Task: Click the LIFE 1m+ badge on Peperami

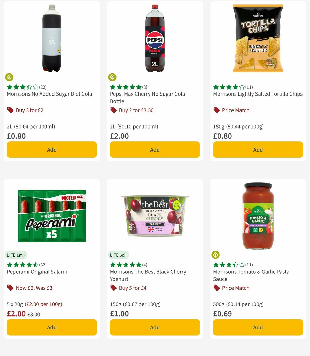Action: [16, 255]
